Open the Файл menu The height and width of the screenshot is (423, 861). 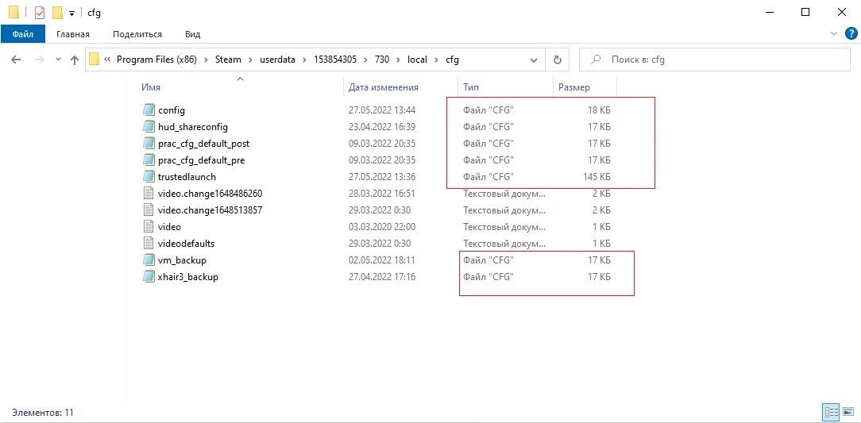tap(22, 34)
